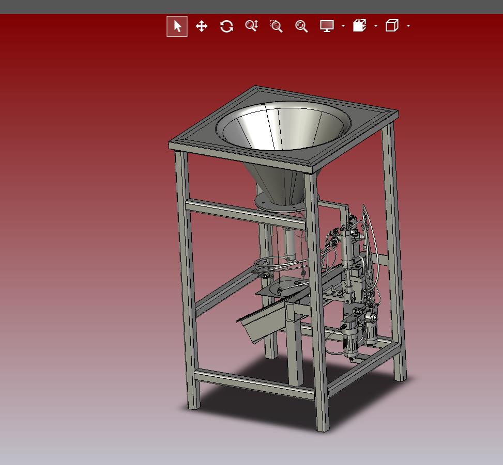Choose the zoom in/out magnifier tool
Screen dimensions: 503x465
click(251, 26)
